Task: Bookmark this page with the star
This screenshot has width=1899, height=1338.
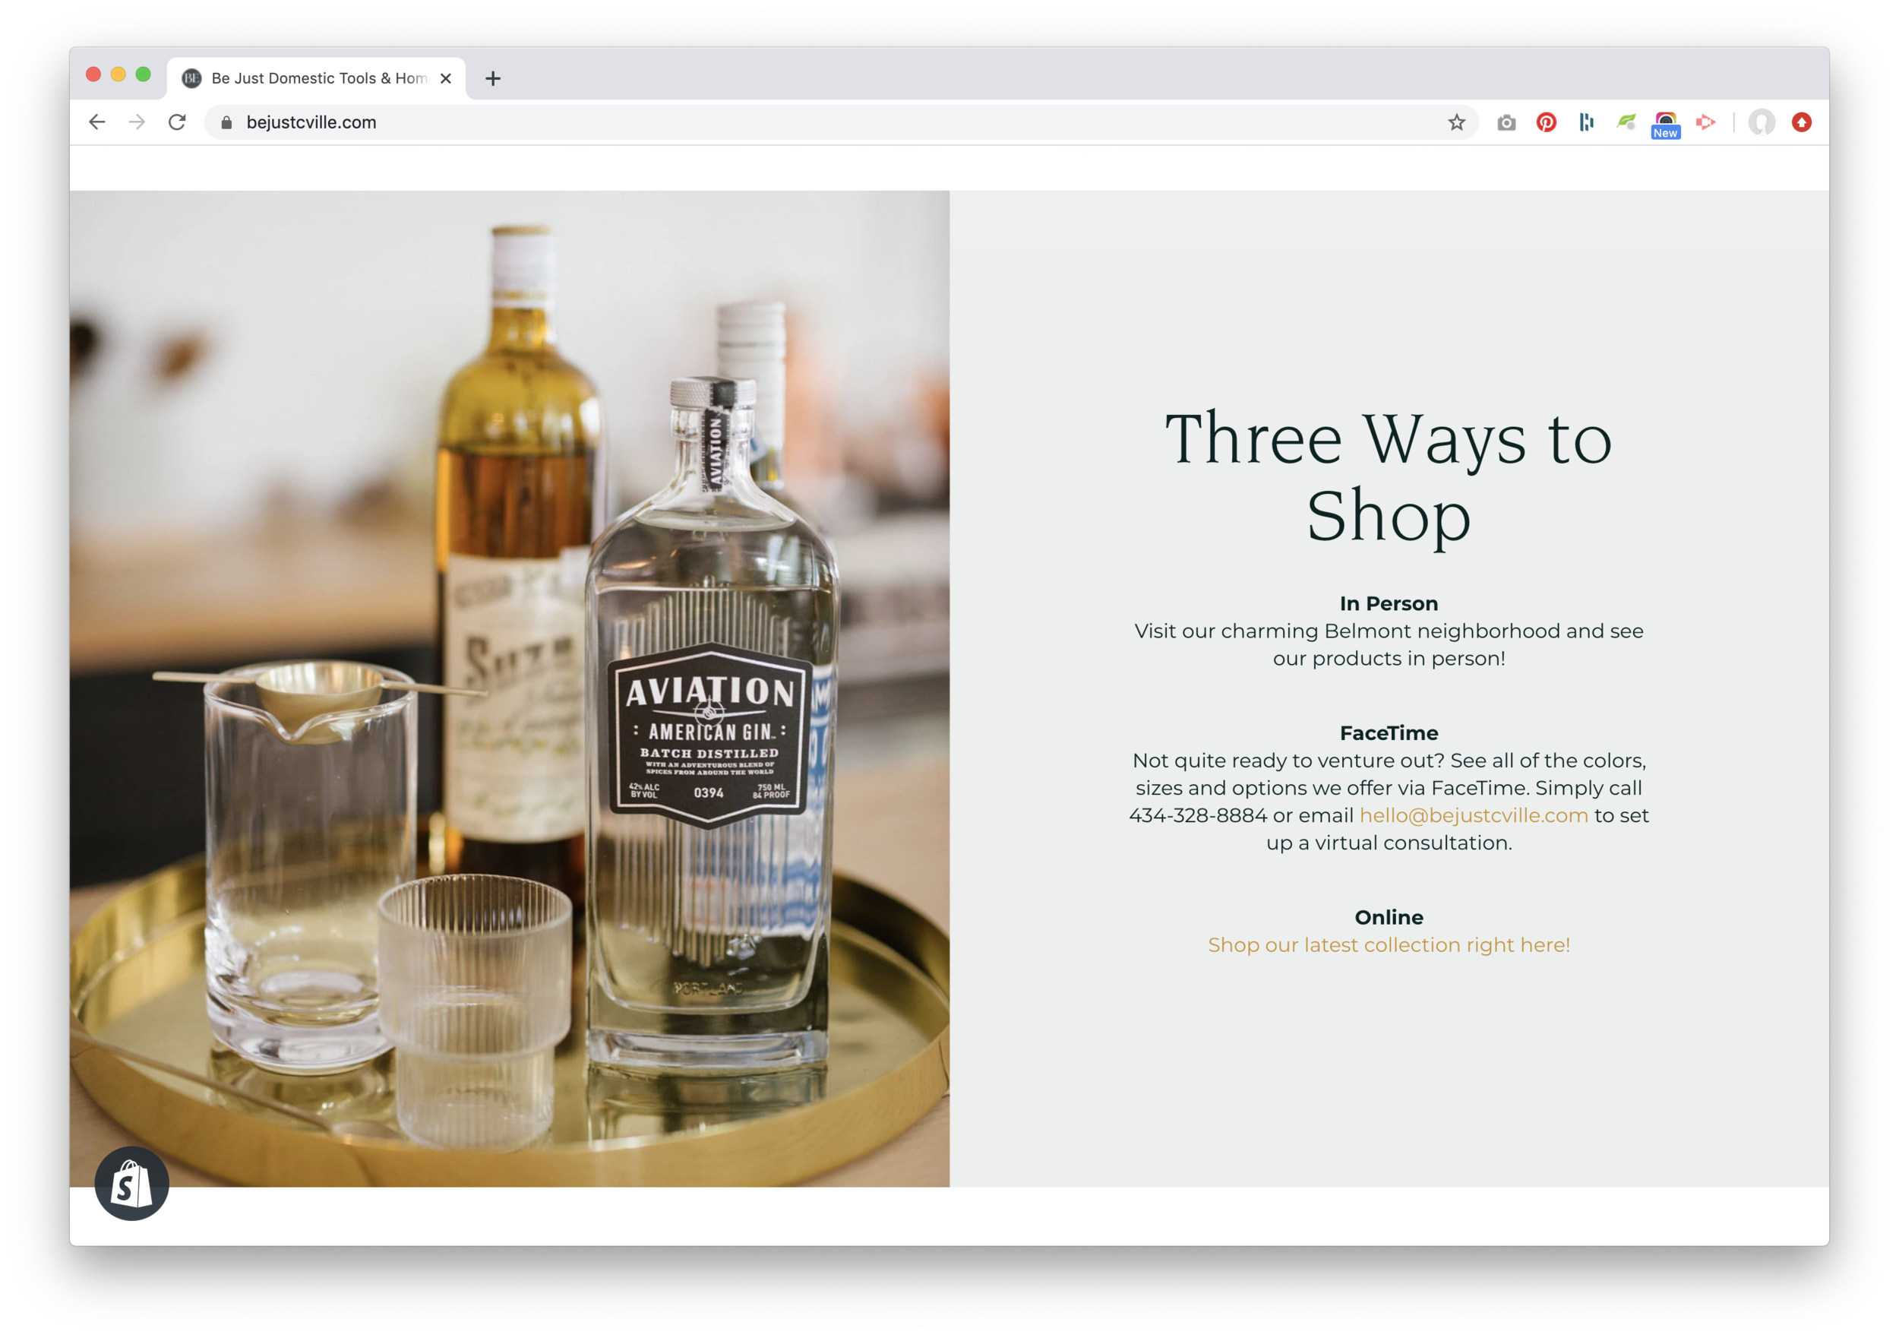Action: click(1456, 122)
